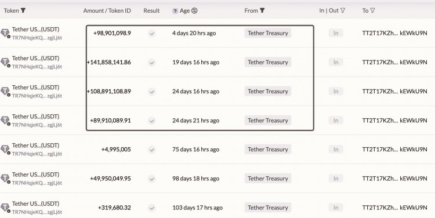Open the Token column filter icon
Image resolution: width=435 pixels, height=218 pixels.
pyautogui.click(x=23, y=10)
